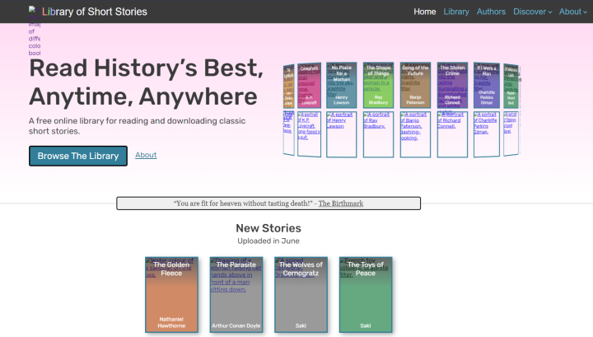Open the Discover dropdown menu
Image resolution: width=593 pixels, height=337 pixels.
pos(533,12)
